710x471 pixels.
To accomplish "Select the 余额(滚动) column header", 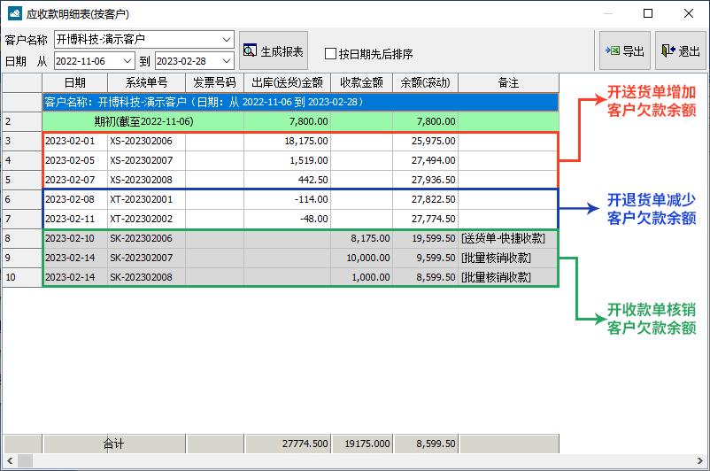I will click(x=425, y=82).
